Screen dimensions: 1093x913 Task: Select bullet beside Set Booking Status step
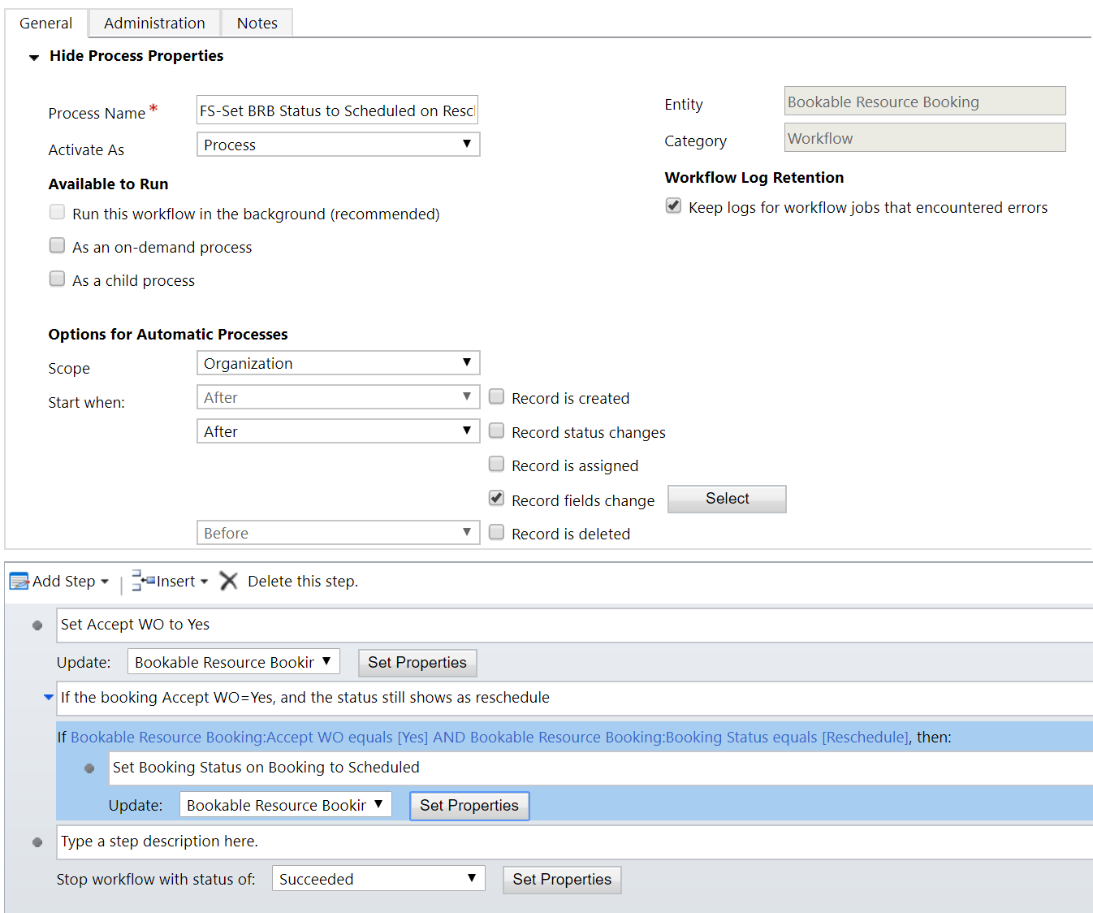(x=89, y=768)
